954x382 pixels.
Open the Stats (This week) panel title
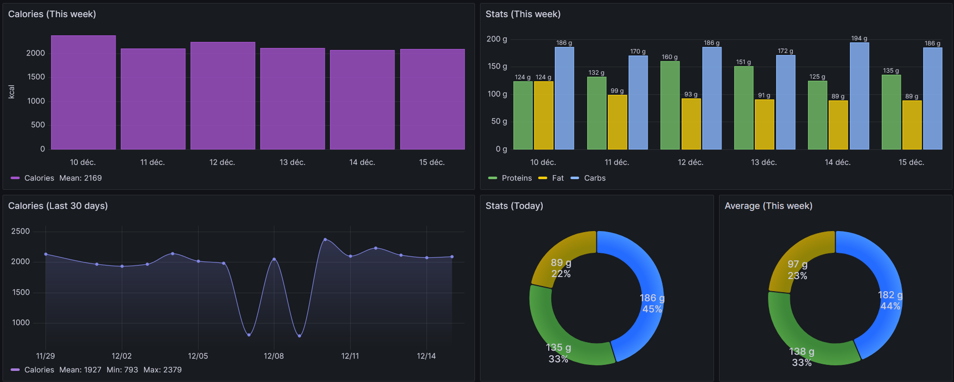click(523, 14)
